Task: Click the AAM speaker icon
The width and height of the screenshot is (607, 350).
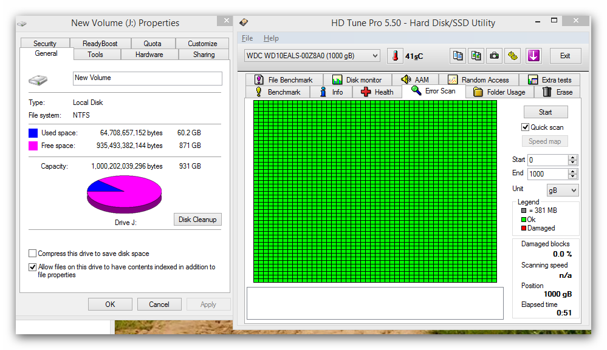Action: 406,79
